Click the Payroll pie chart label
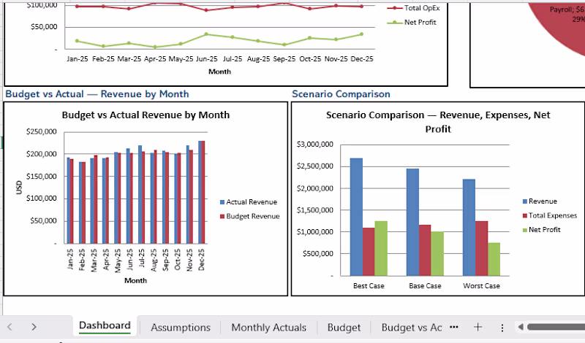The height and width of the screenshot is (343, 585). pyautogui.click(x=567, y=14)
